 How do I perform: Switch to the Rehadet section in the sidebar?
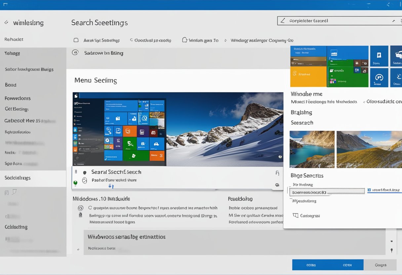point(13,39)
